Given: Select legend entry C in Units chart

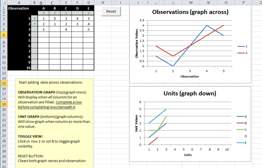Looking at the screenshot, I should point(242,130).
